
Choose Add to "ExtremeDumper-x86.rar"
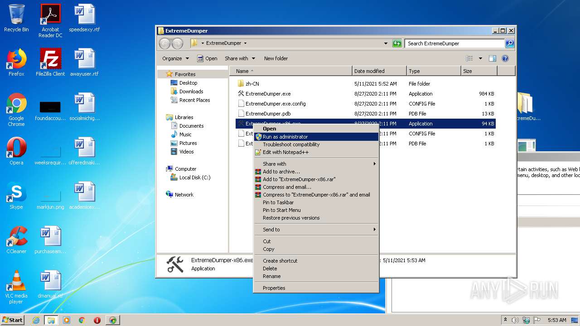coord(316,179)
